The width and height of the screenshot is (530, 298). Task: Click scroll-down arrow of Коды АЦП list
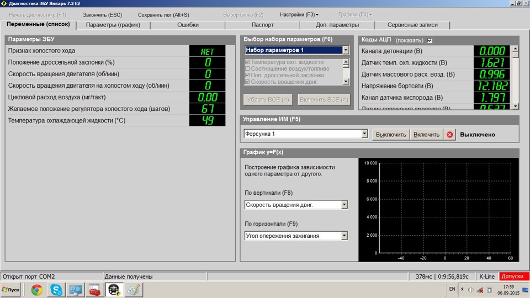pos(515,106)
